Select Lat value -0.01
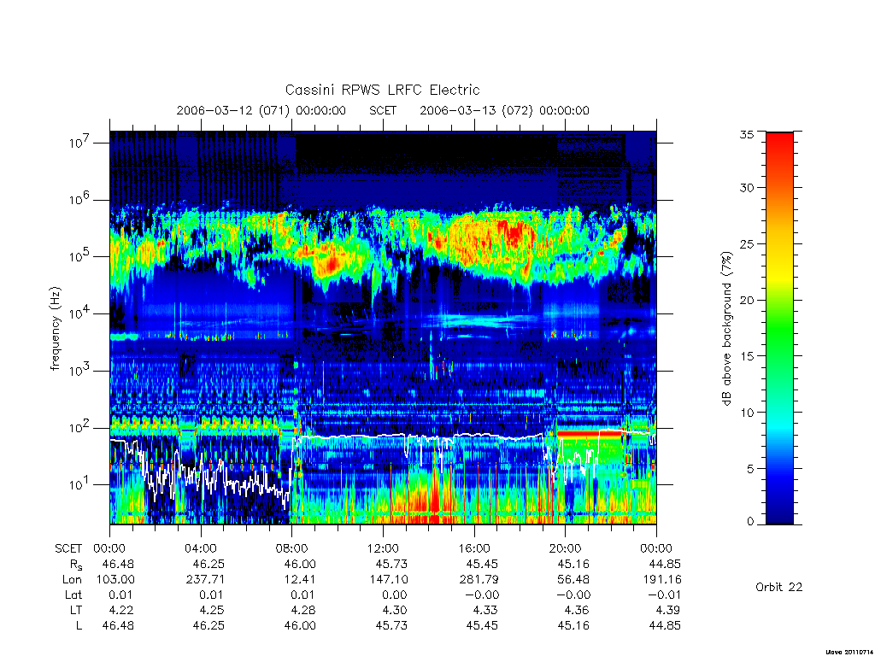Screen dimensions: 875x656 click(665, 595)
